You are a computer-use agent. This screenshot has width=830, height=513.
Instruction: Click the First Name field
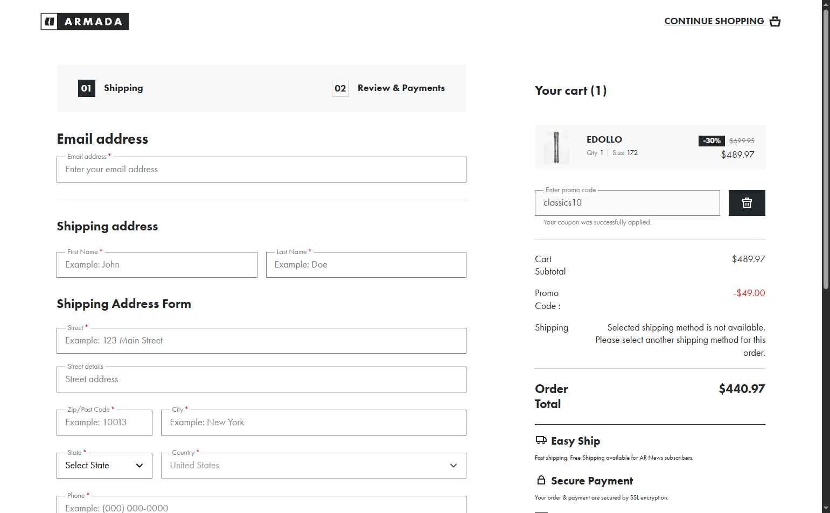point(157,265)
